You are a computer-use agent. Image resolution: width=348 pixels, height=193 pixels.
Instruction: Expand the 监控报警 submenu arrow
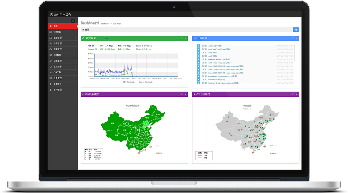click(x=75, y=67)
